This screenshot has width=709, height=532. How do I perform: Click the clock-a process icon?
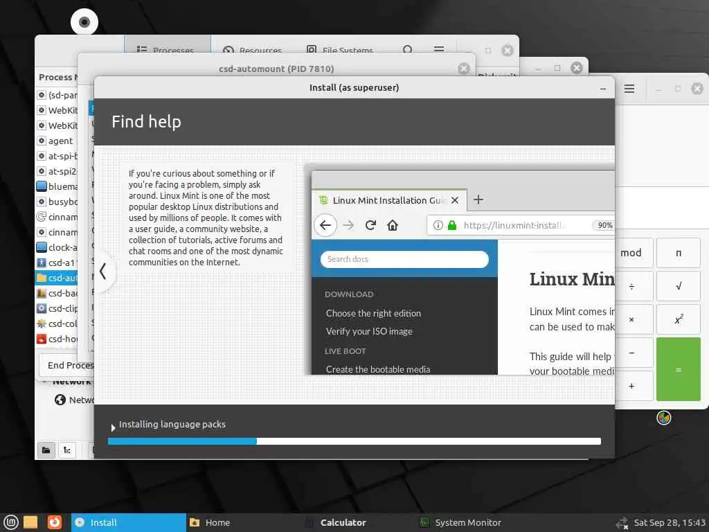pyautogui.click(x=42, y=247)
